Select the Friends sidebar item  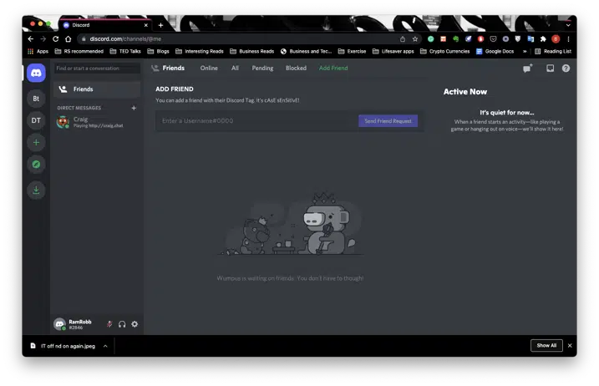pos(97,89)
